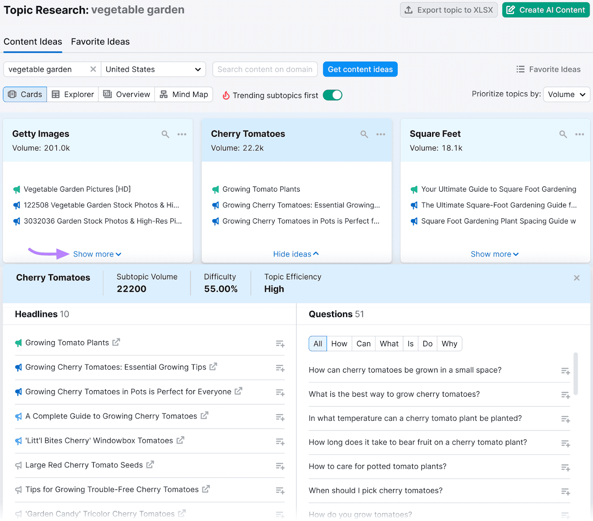The height and width of the screenshot is (521, 593).
Task: Open '122508 Vegetable Garden Stock Photos' idea
Action: 101,205
